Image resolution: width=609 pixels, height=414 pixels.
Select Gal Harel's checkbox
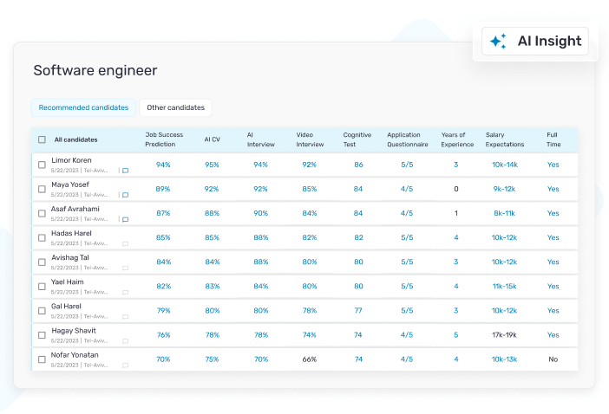[42, 311]
